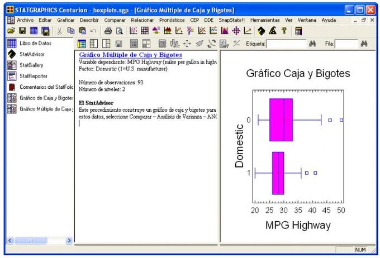380x258 pixels.
Task: Click the 'El StatAdvisor' heading text
Action: [x=96, y=103]
